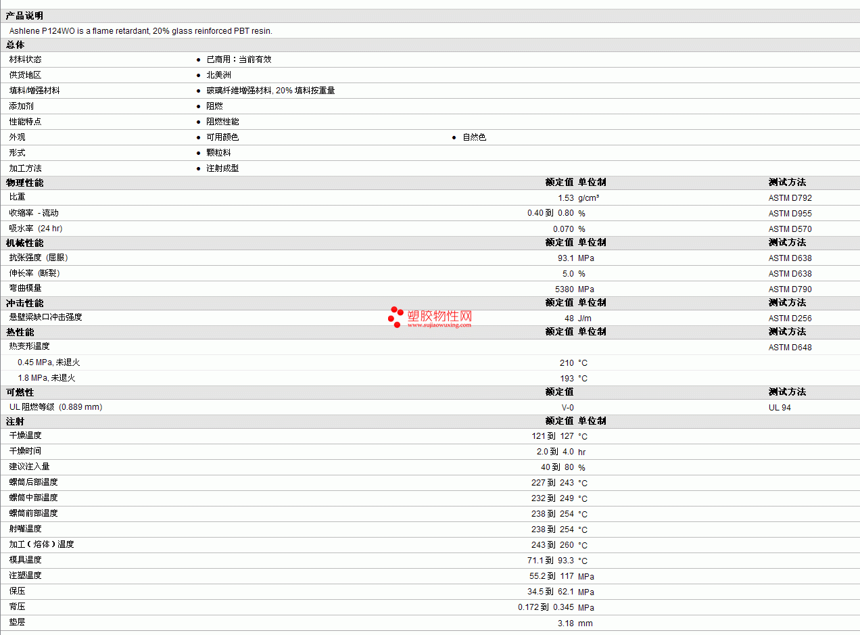The image size is (860, 635).
Task: Click the '射嘴温度' row label
Action: [x=25, y=529]
